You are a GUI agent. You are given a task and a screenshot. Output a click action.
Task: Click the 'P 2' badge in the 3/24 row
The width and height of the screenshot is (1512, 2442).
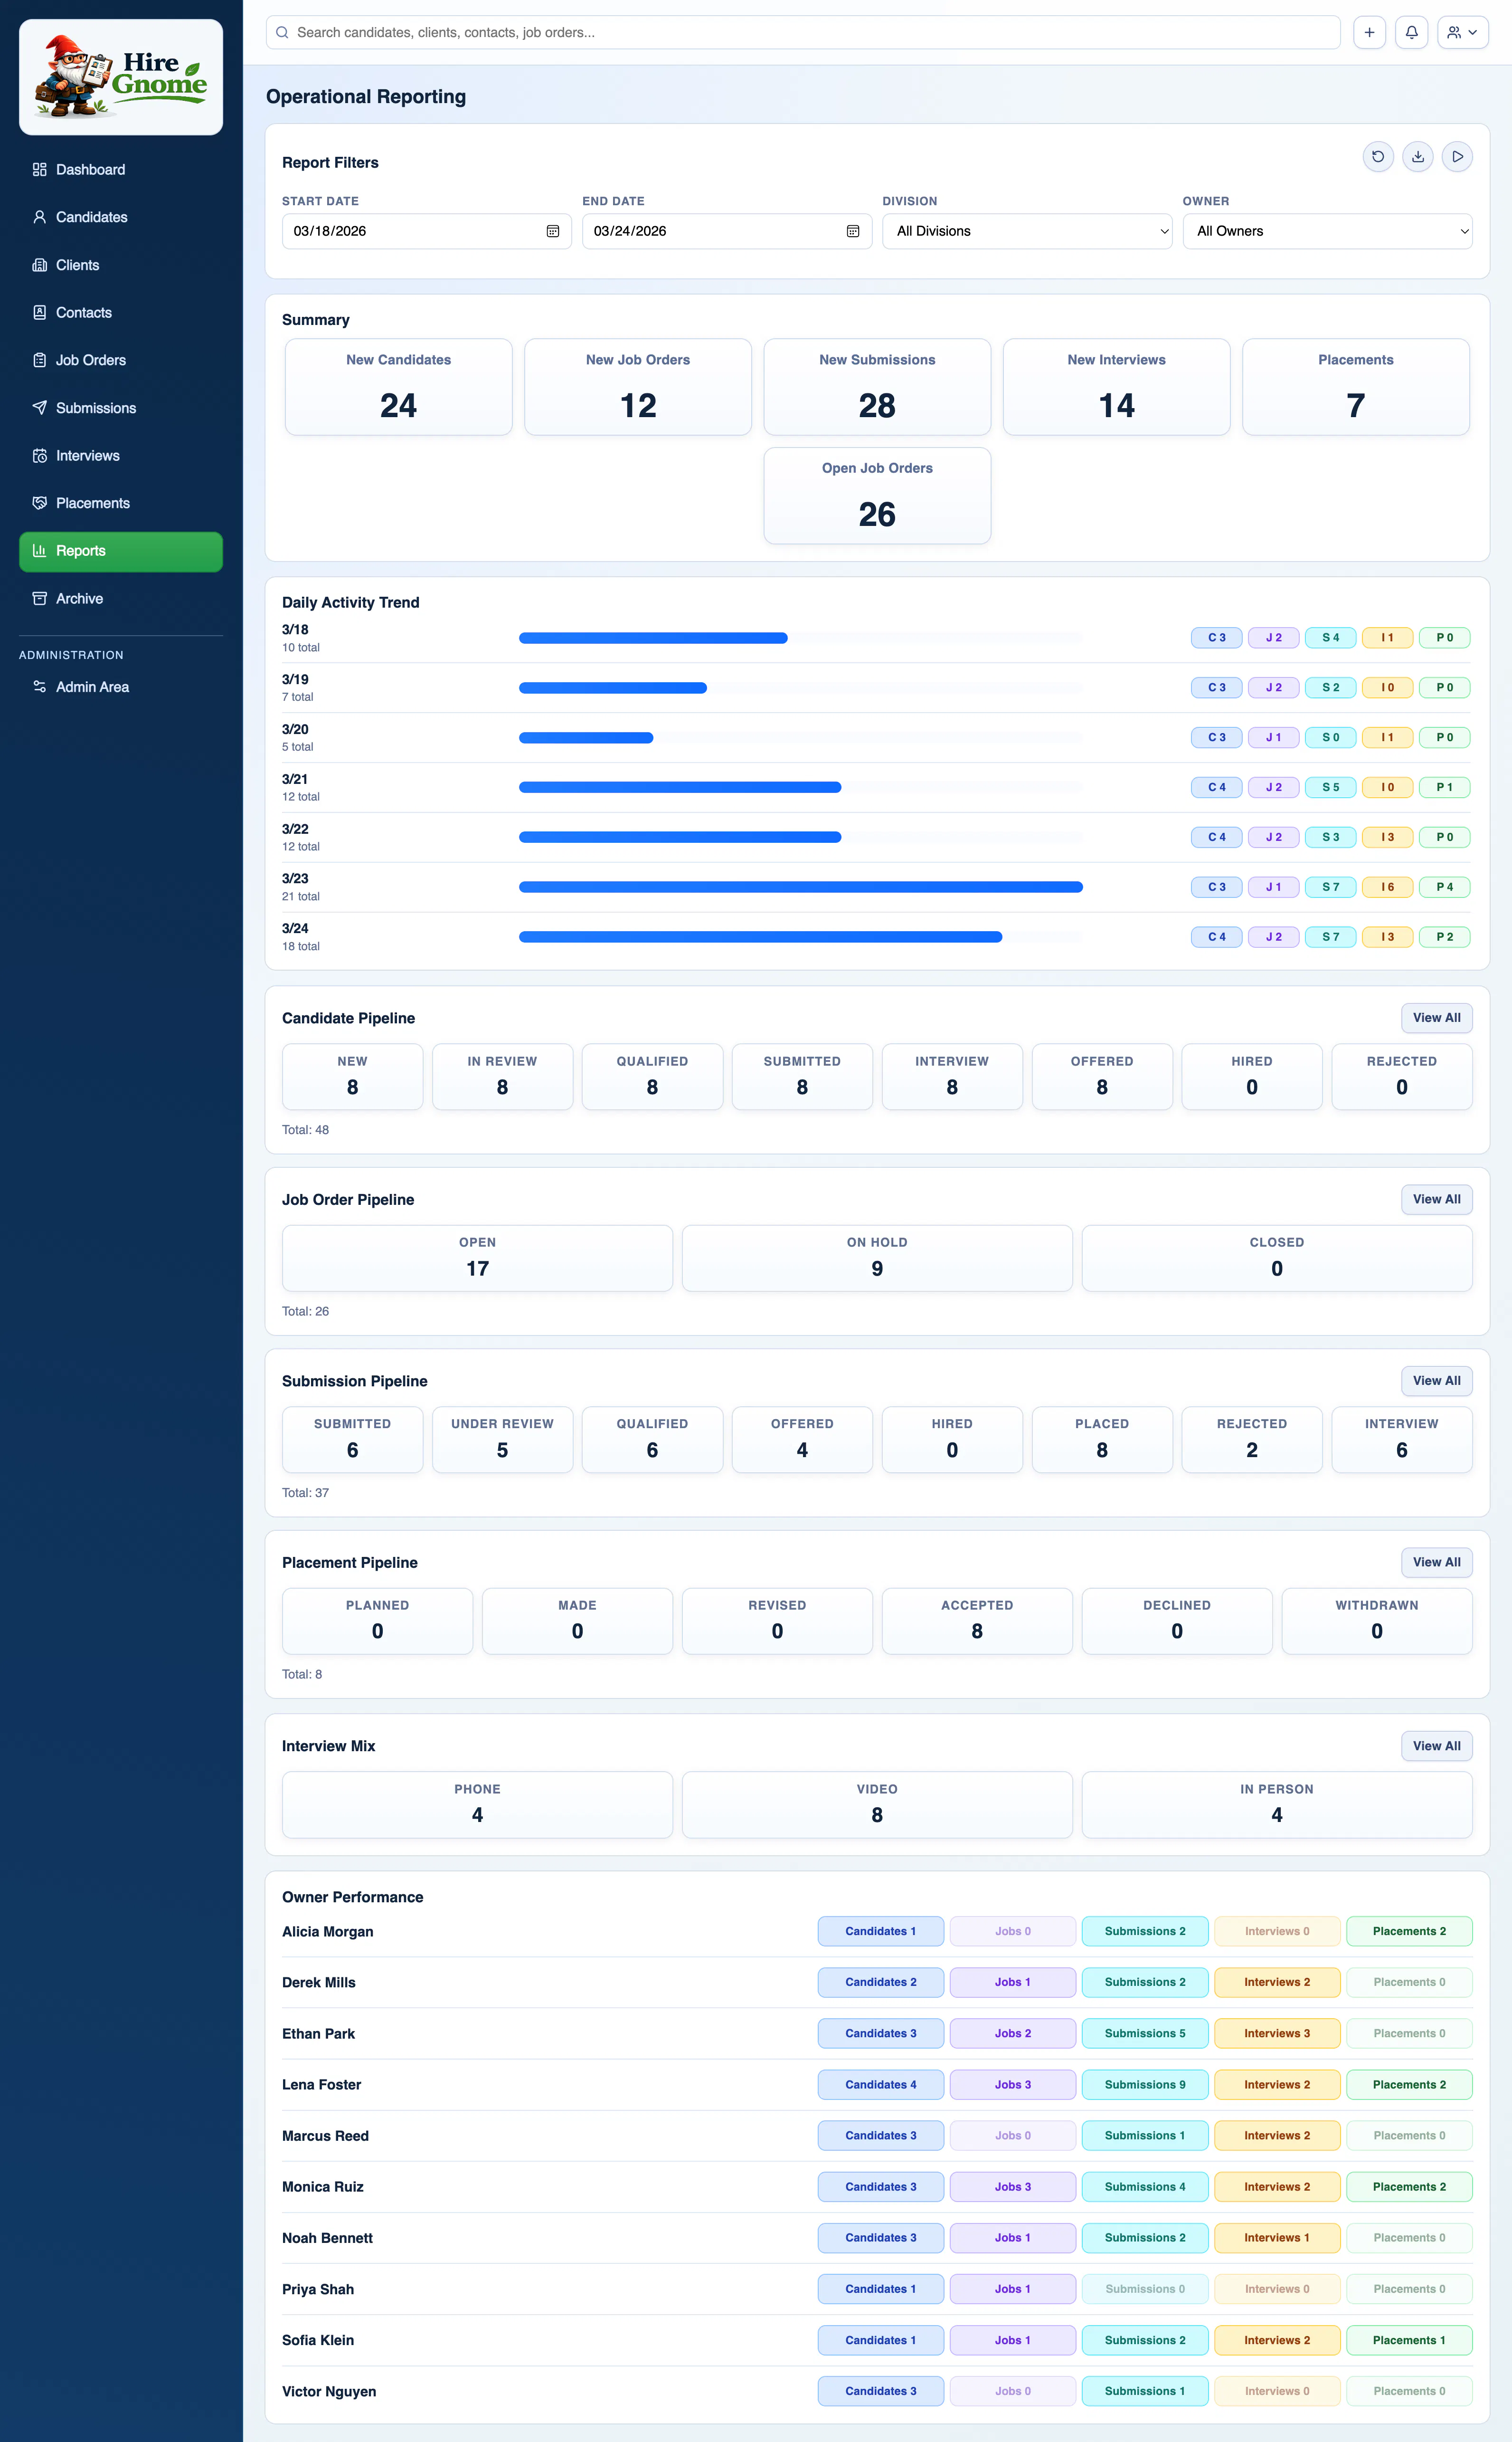[1445, 937]
